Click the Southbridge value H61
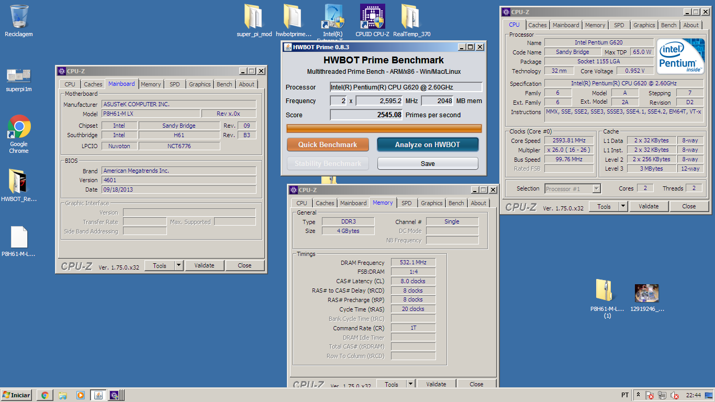 coord(179,135)
